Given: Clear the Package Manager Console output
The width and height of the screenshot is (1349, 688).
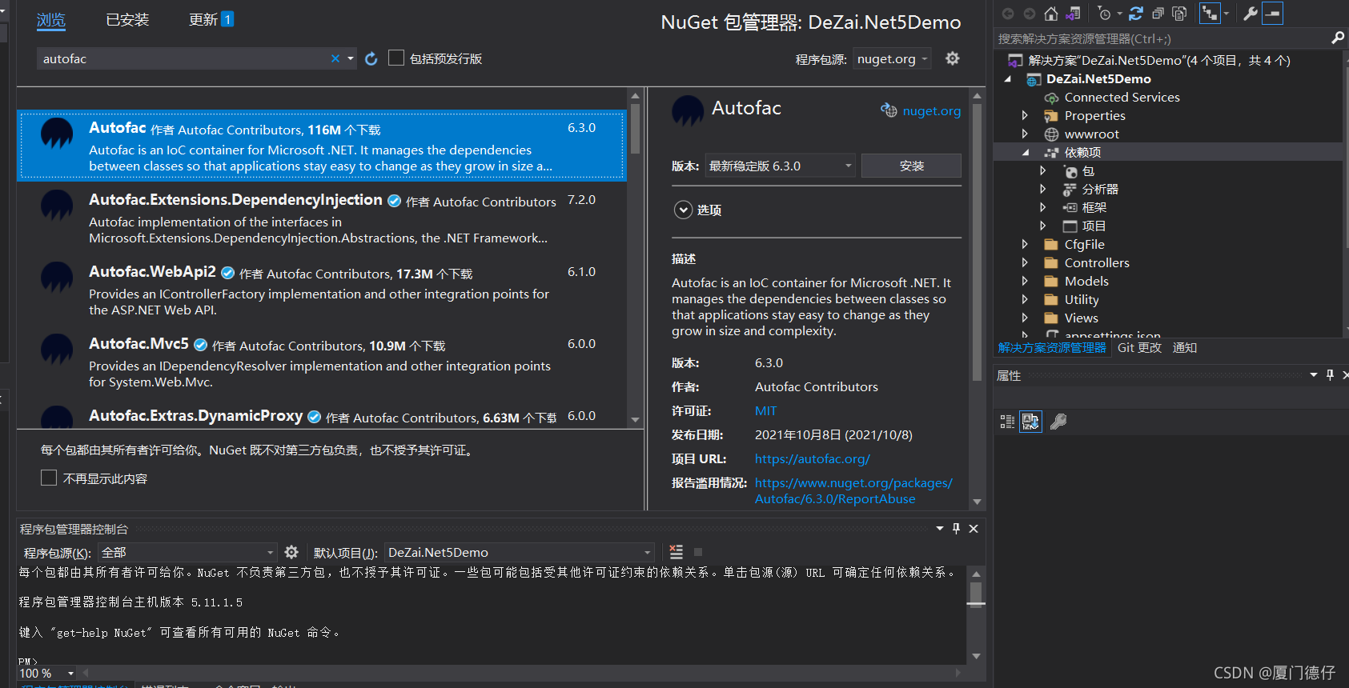Looking at the screenshot, I should [x=677, y=552].
